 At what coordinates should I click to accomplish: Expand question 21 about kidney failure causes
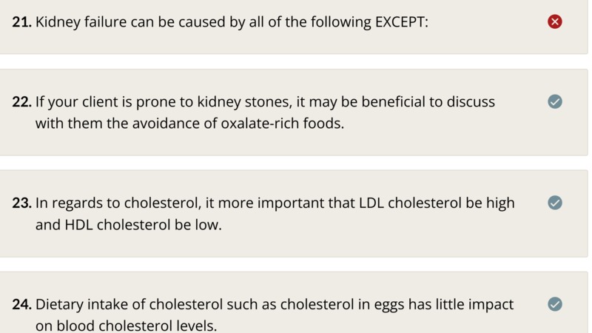[x=294, y=27]
